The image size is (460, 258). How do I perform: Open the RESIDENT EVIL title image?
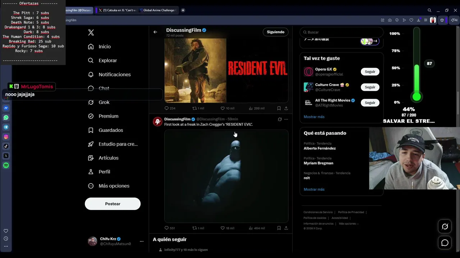[x=257, y=71]
